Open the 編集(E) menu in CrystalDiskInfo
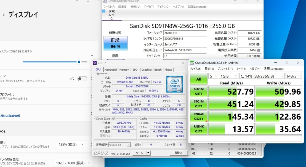Viewport: 306px width, 167px height. click(x=123, y=7)
